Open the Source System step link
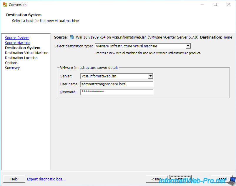Viewport: 236px width, 186px height. coord(17,38)
